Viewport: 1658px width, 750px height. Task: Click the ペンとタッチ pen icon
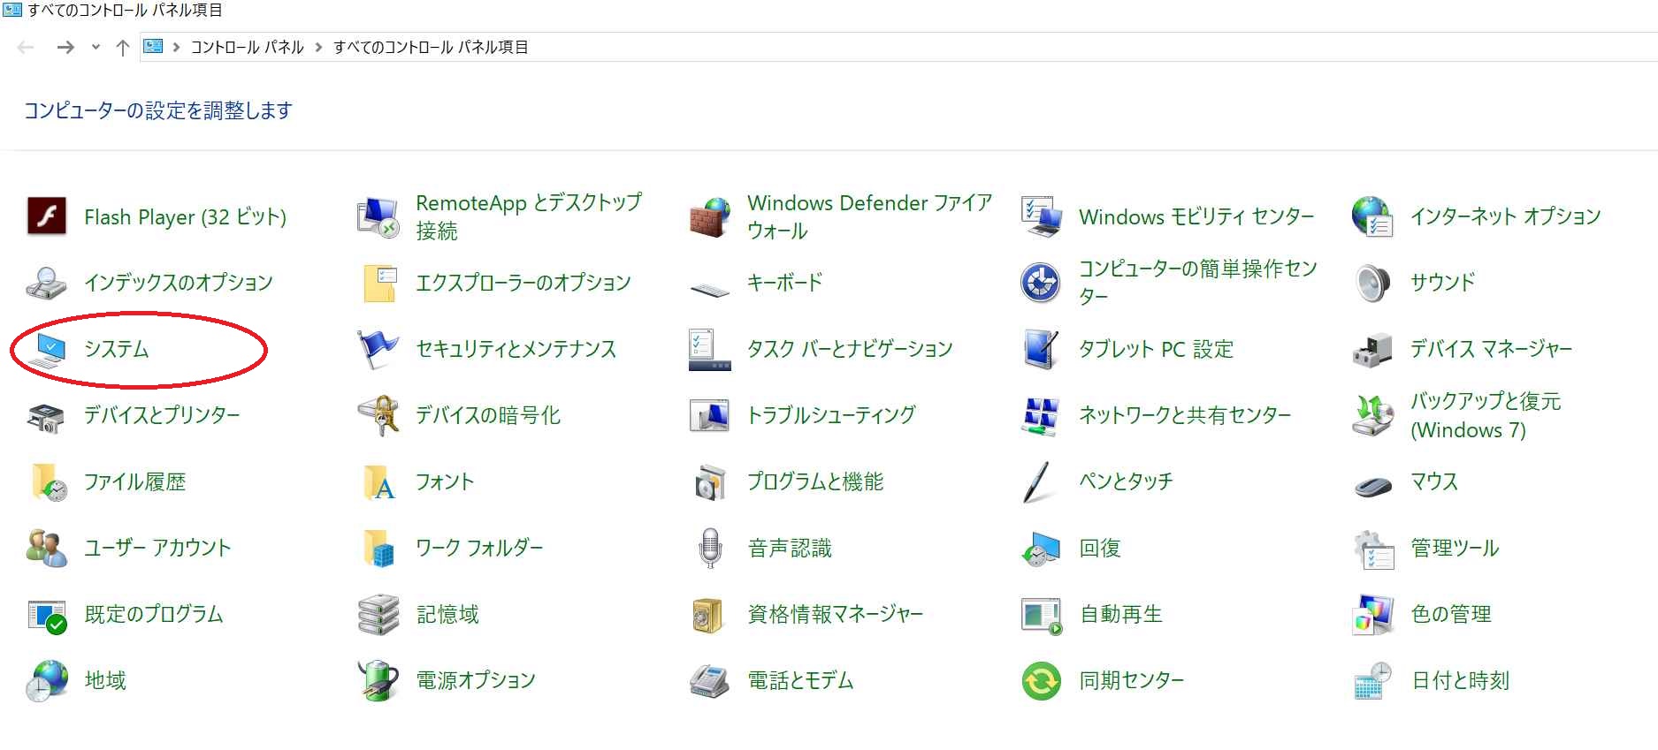pyautogui.click(x=1038, y=482)
